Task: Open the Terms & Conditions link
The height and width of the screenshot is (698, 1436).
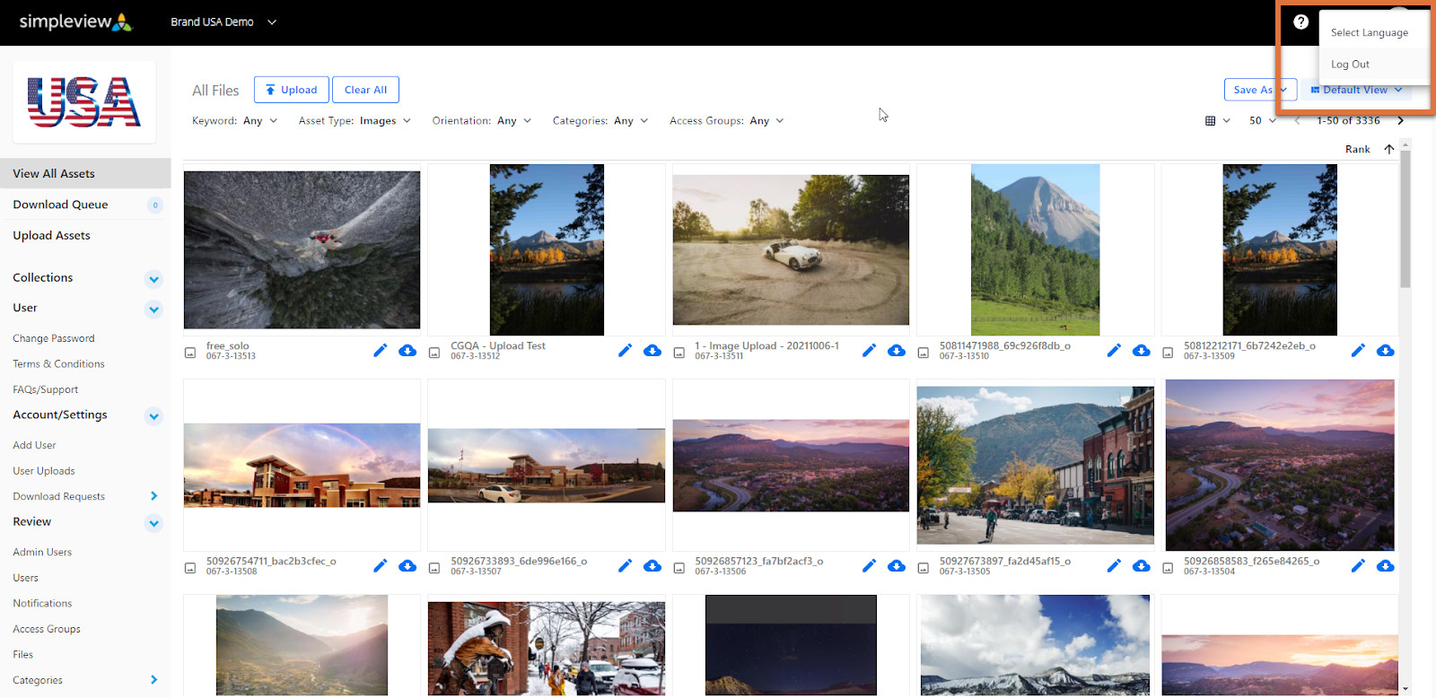Action: point(58,364)
